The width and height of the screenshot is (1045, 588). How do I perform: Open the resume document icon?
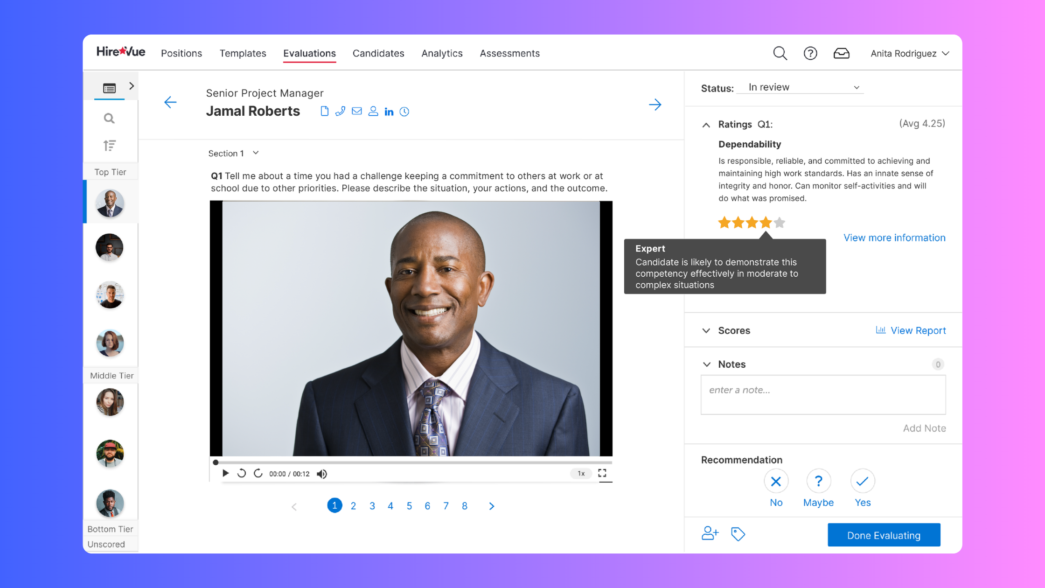[325, 111]
